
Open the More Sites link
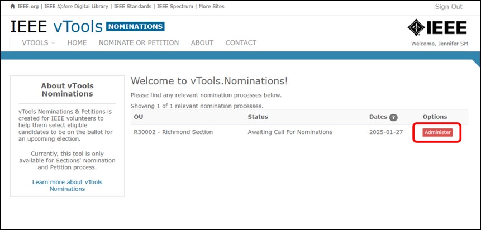click(211, 7)
